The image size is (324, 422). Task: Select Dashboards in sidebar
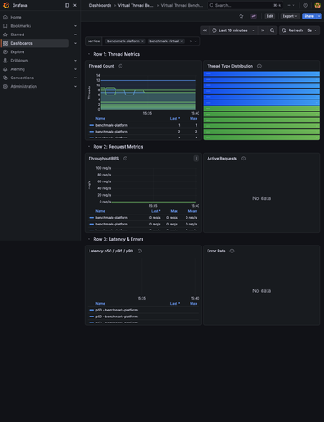pyautogui.click(x=21, y=43)
